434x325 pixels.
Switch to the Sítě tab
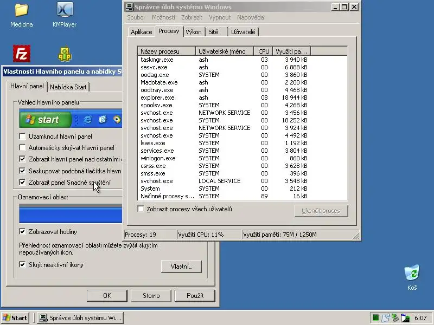[216, 32]
